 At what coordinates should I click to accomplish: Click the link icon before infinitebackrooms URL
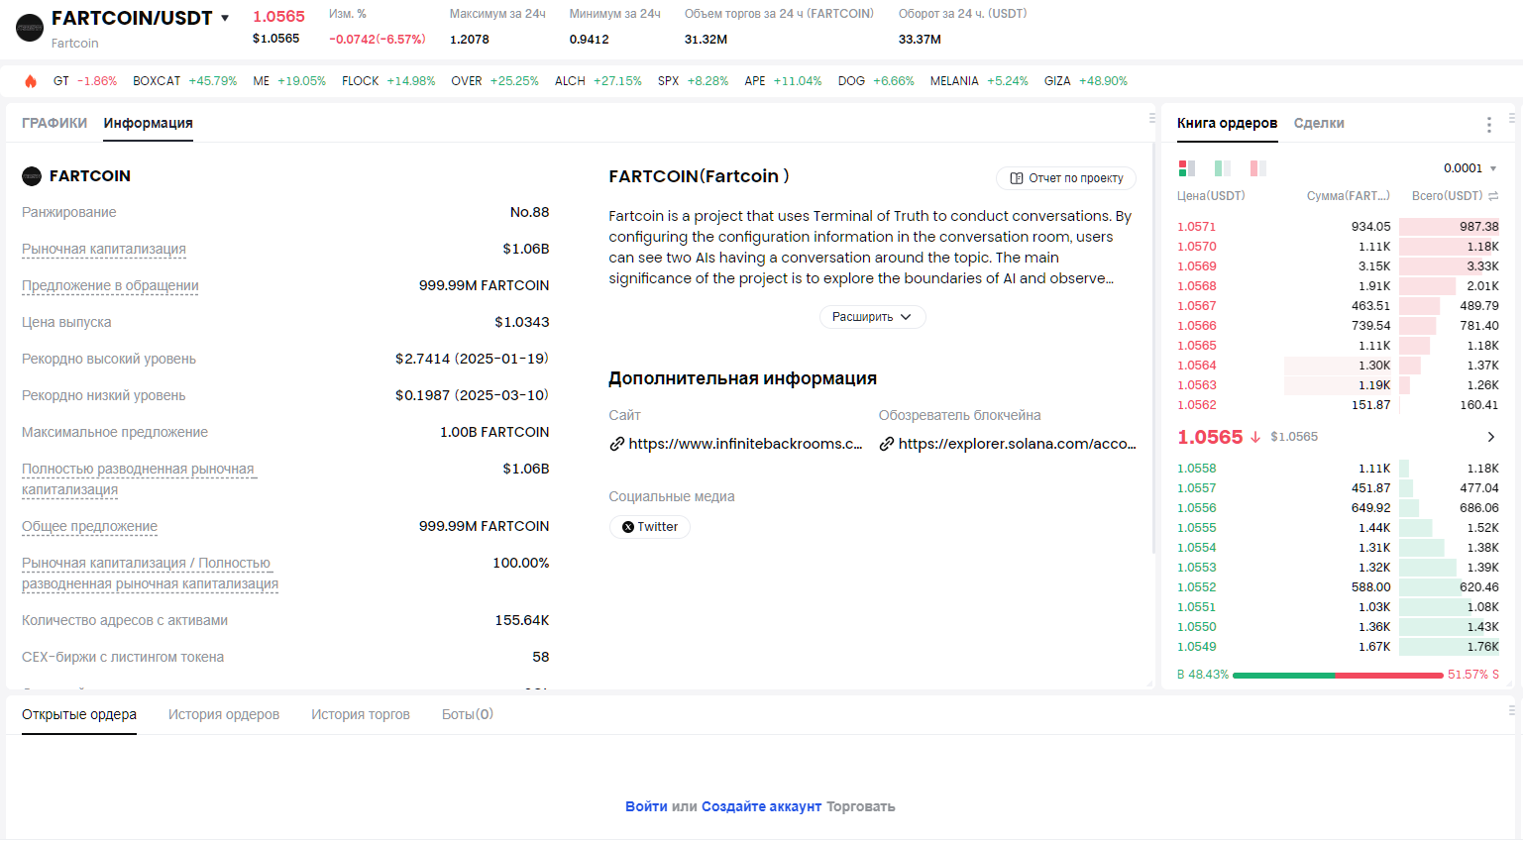tap(616, 444)
